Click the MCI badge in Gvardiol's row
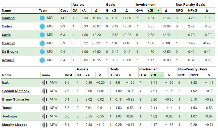 42,43
